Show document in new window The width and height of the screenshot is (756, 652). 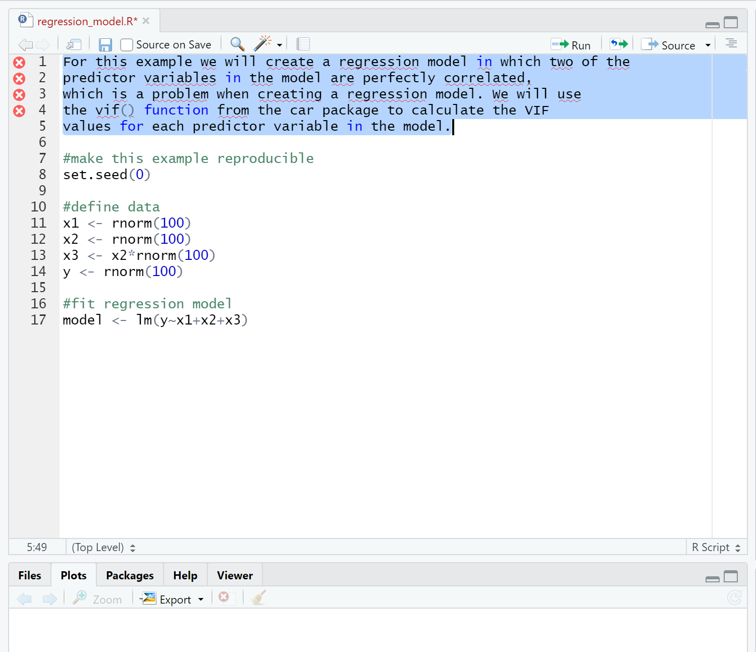74,45
